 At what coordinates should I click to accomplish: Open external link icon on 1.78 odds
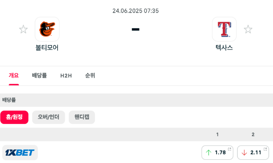click(x=229, y=149)
